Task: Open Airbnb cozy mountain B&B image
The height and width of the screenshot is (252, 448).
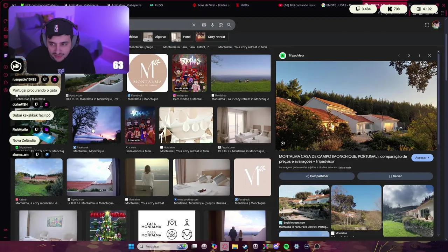Action: click(x=38, y=177)
